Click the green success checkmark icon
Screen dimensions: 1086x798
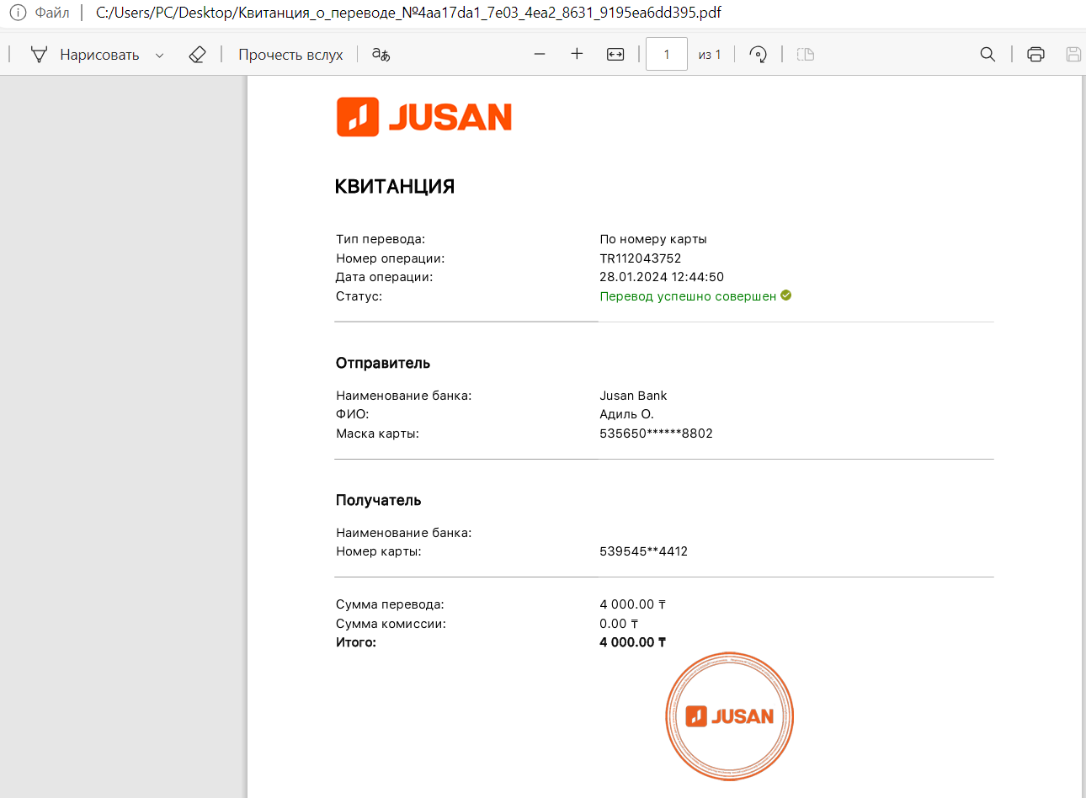click(x=786, y=295)
